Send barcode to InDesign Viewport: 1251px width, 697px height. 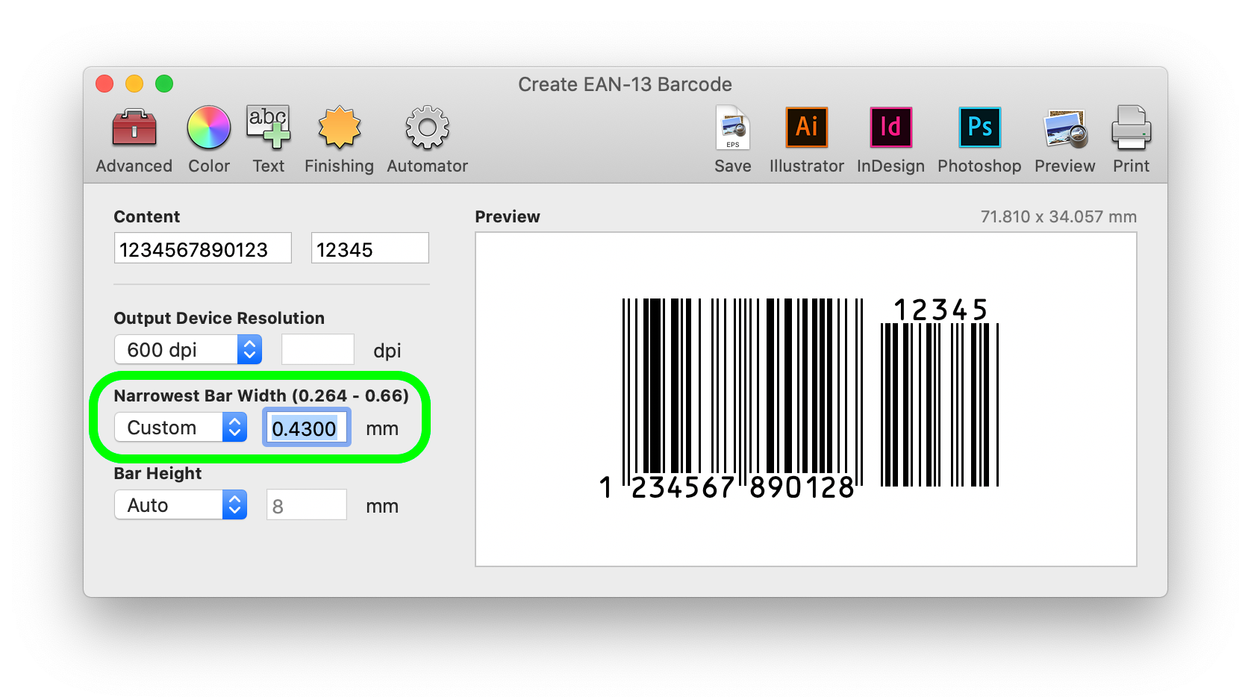coord(890,140)
